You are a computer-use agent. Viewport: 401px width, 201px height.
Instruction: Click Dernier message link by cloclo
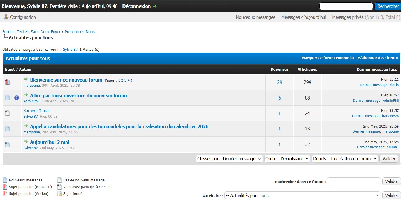pyautogui.click(x=374, y=85)
